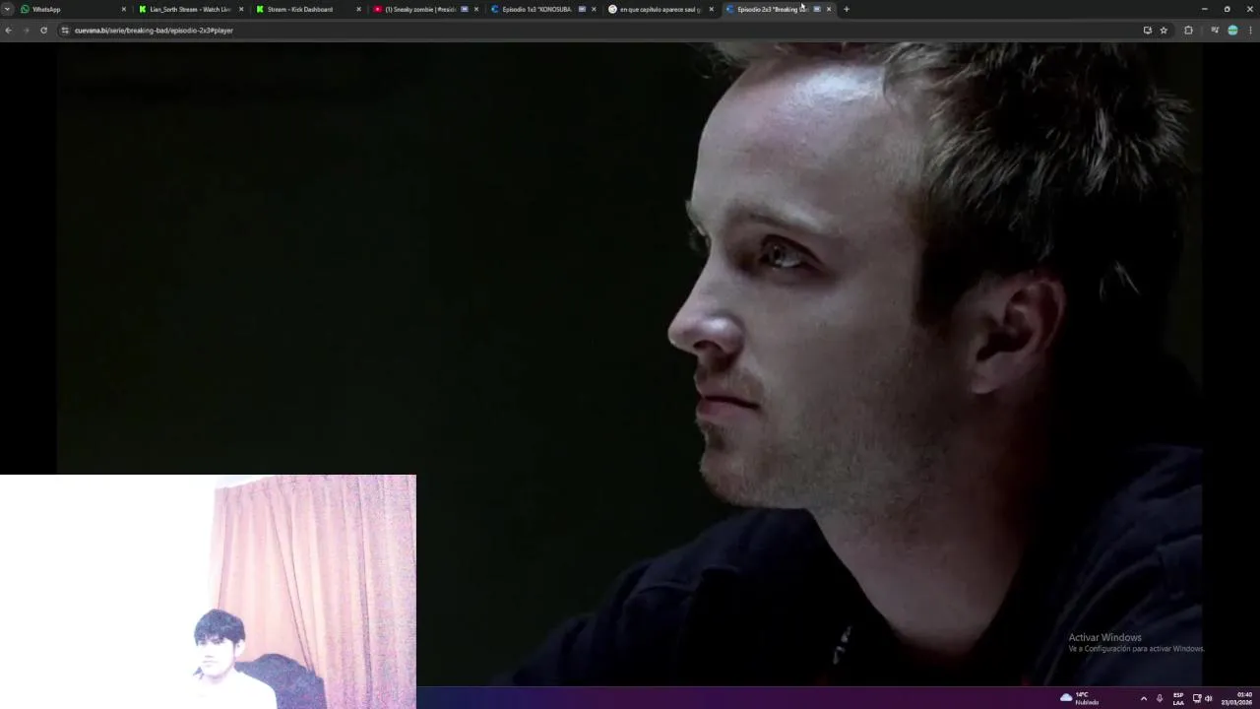Open media controls in Chrome toolbar
This screenshot has height=709, width=1260.
pos(1215,31)
